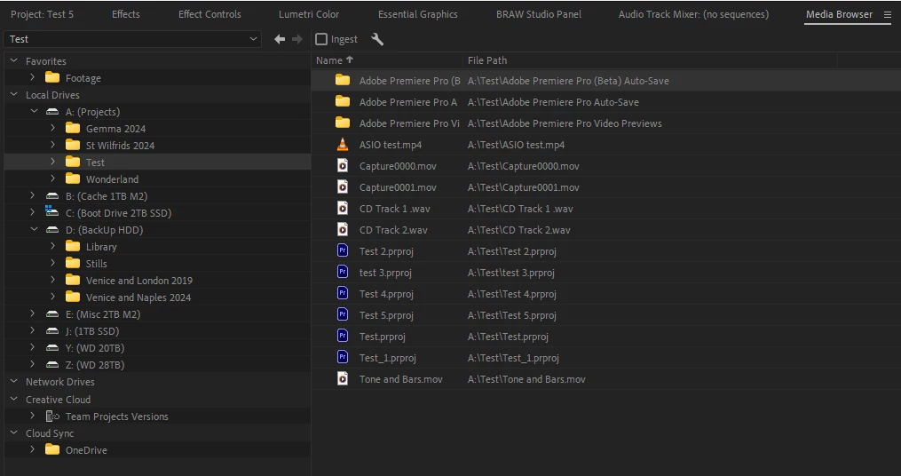
Task: Open the Effect Controls tab
Action: click(209, 14)
